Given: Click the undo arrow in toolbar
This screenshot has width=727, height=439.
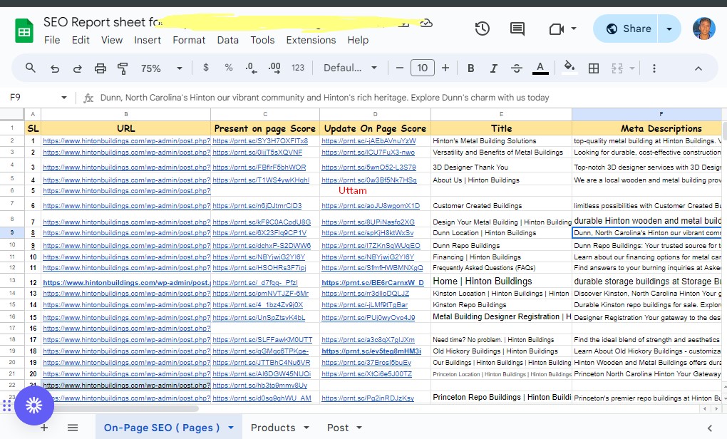Looking at the screenshot, I should click(55, 68).
